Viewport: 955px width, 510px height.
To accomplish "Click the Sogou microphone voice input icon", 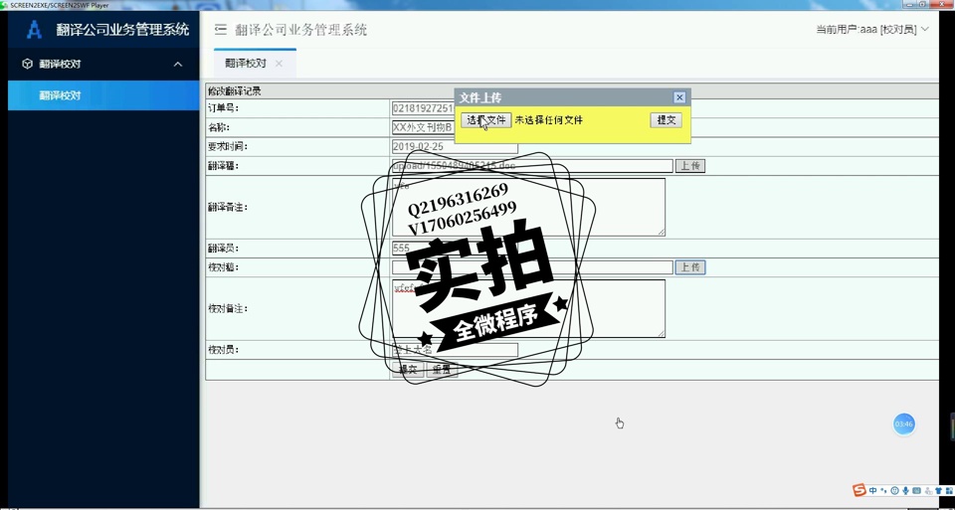I will [x=905, y=490].
